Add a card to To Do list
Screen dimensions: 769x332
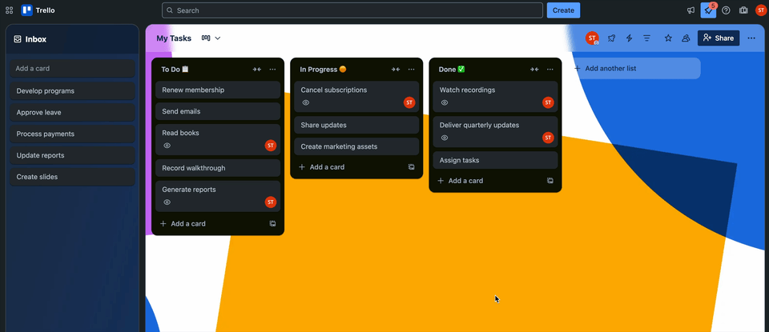pyautogui.click(x=211, y=224)
